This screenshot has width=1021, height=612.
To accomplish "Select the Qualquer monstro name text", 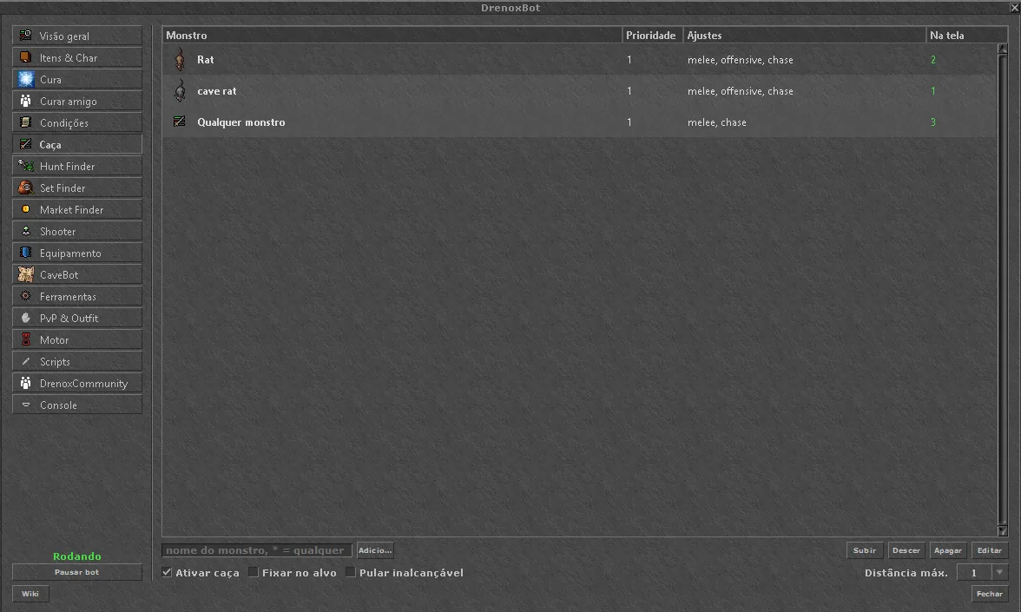I will [x=241, y=122].
